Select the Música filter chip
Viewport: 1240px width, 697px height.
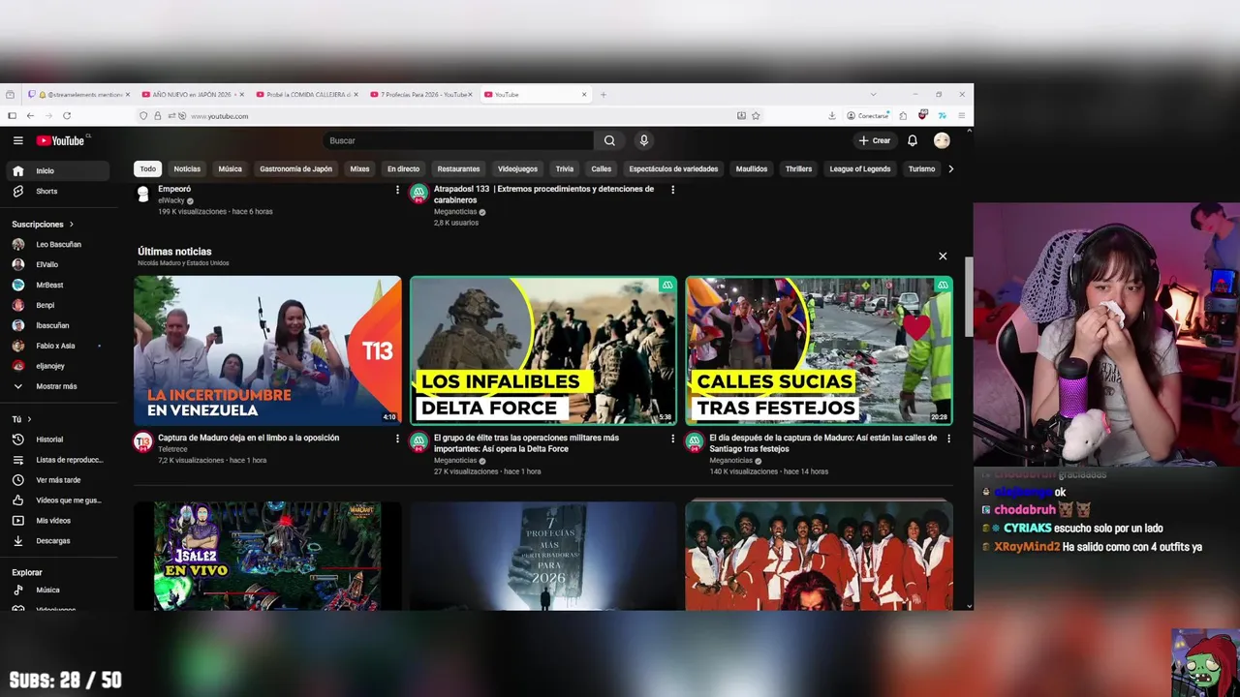[x=230, y=168]
